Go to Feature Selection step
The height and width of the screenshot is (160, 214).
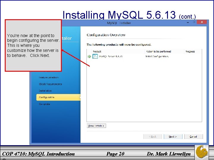coord(48,77)
